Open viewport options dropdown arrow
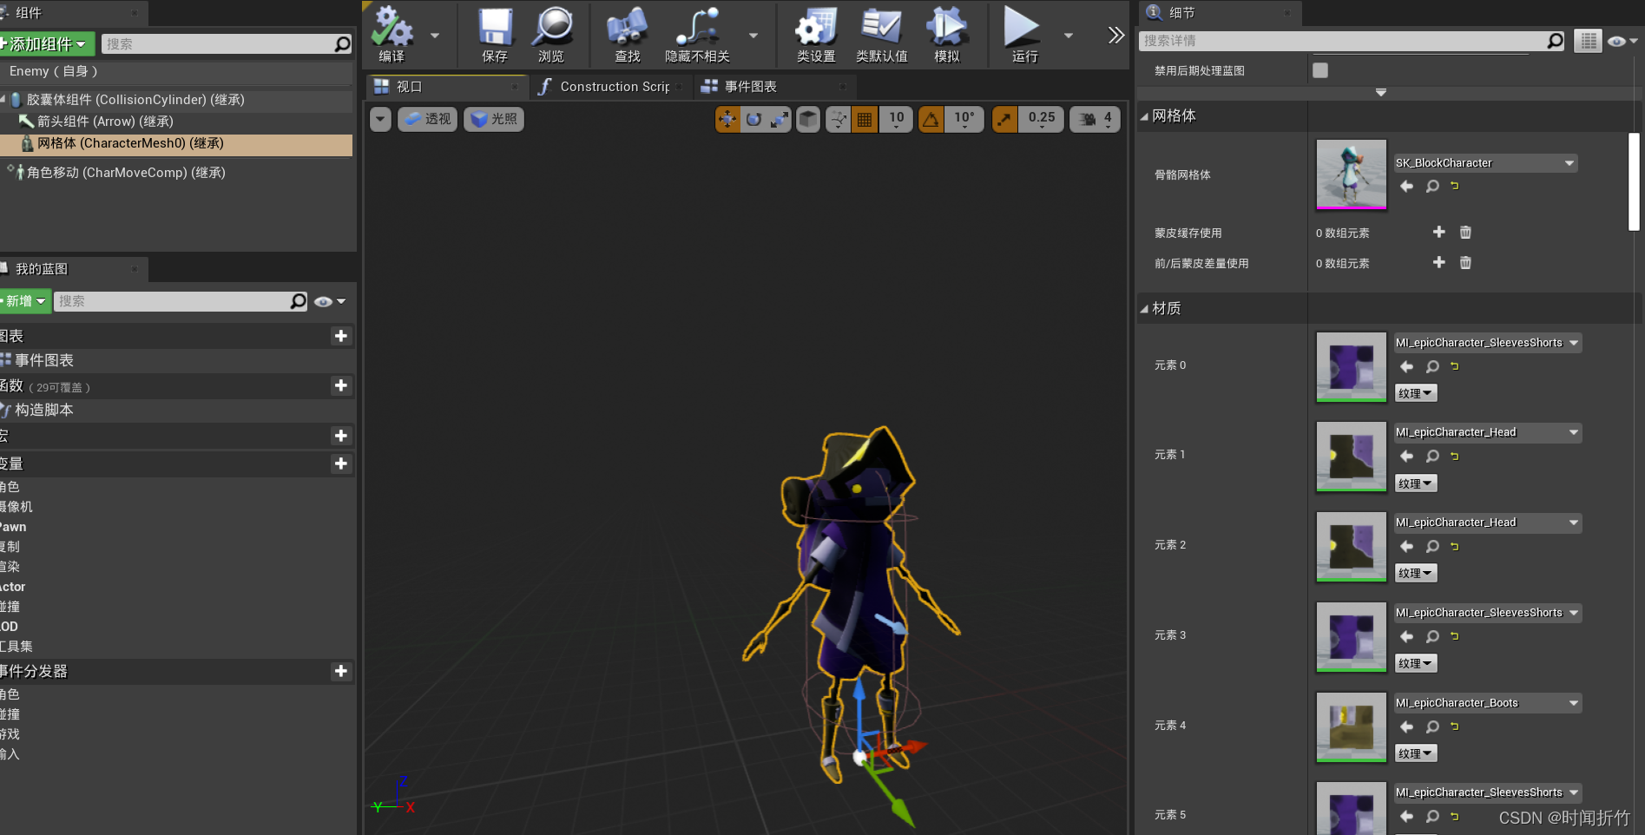 pos(380,119)
